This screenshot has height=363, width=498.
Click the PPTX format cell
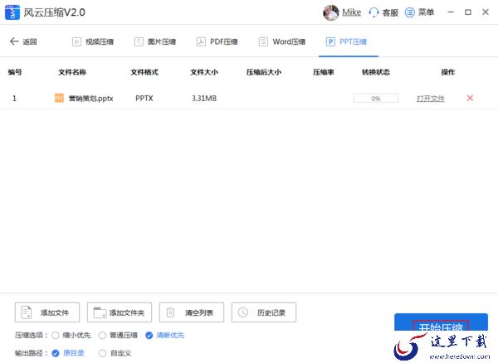[x=144, y=99]
